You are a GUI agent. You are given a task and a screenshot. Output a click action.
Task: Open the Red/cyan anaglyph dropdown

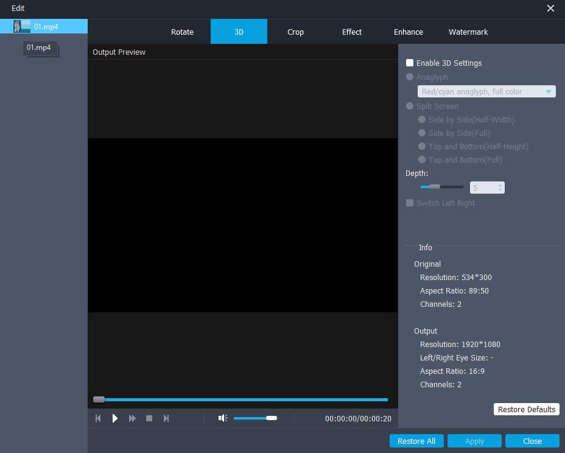click(486, 91)
